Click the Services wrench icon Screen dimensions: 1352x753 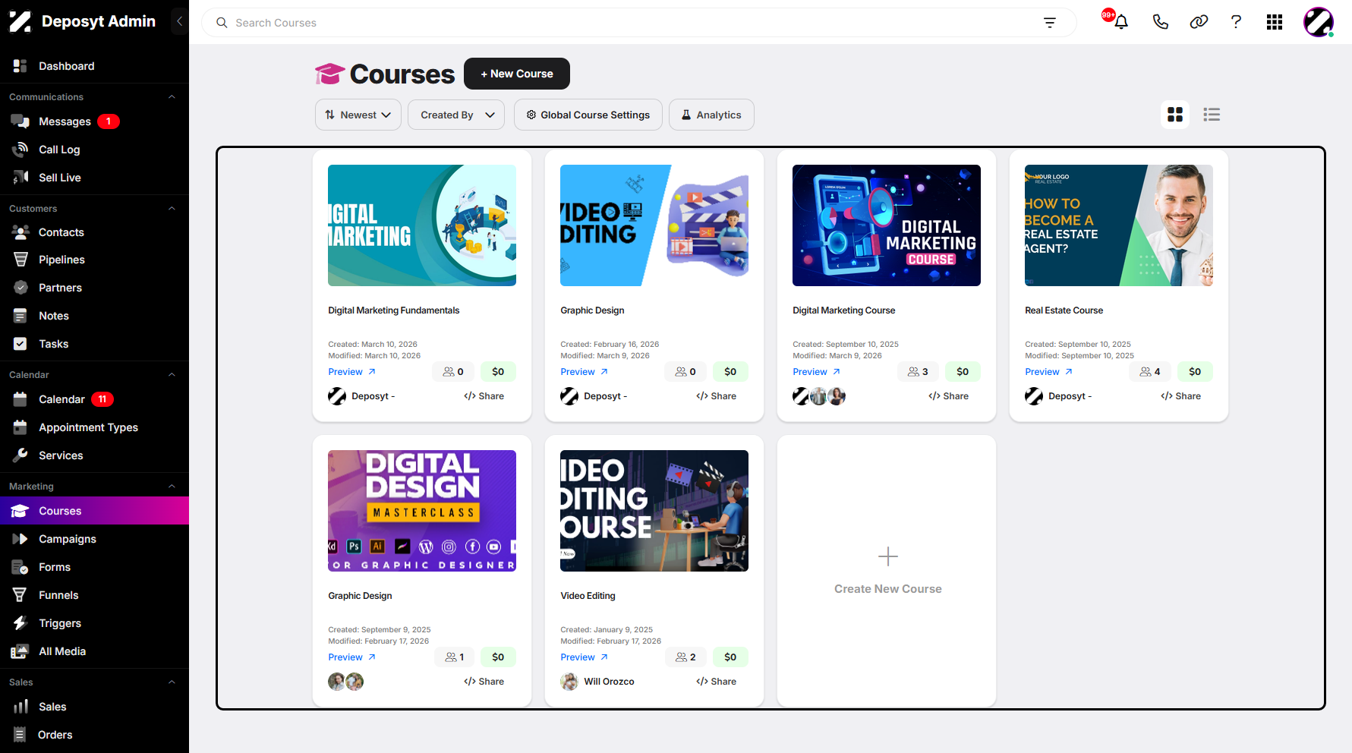[20, 455]
